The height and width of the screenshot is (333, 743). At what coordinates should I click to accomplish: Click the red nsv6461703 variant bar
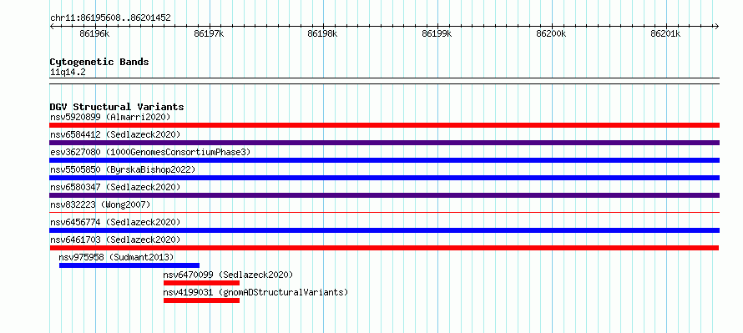tap(384, 248)
